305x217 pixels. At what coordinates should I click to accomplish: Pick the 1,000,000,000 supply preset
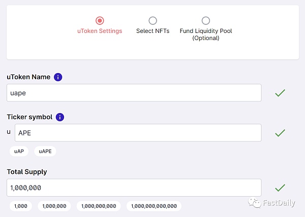click(99, 206)
